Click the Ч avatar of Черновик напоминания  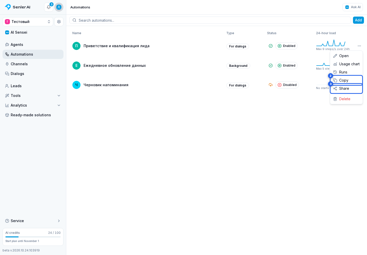pyautogui.click(x=76, y=85)
